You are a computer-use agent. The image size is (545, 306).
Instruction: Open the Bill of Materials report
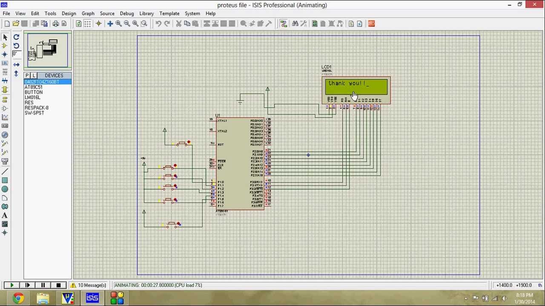click(351, 24)
